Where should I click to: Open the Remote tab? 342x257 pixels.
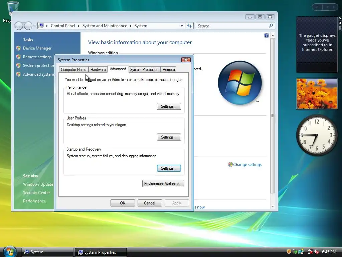(x=169, y=70)
